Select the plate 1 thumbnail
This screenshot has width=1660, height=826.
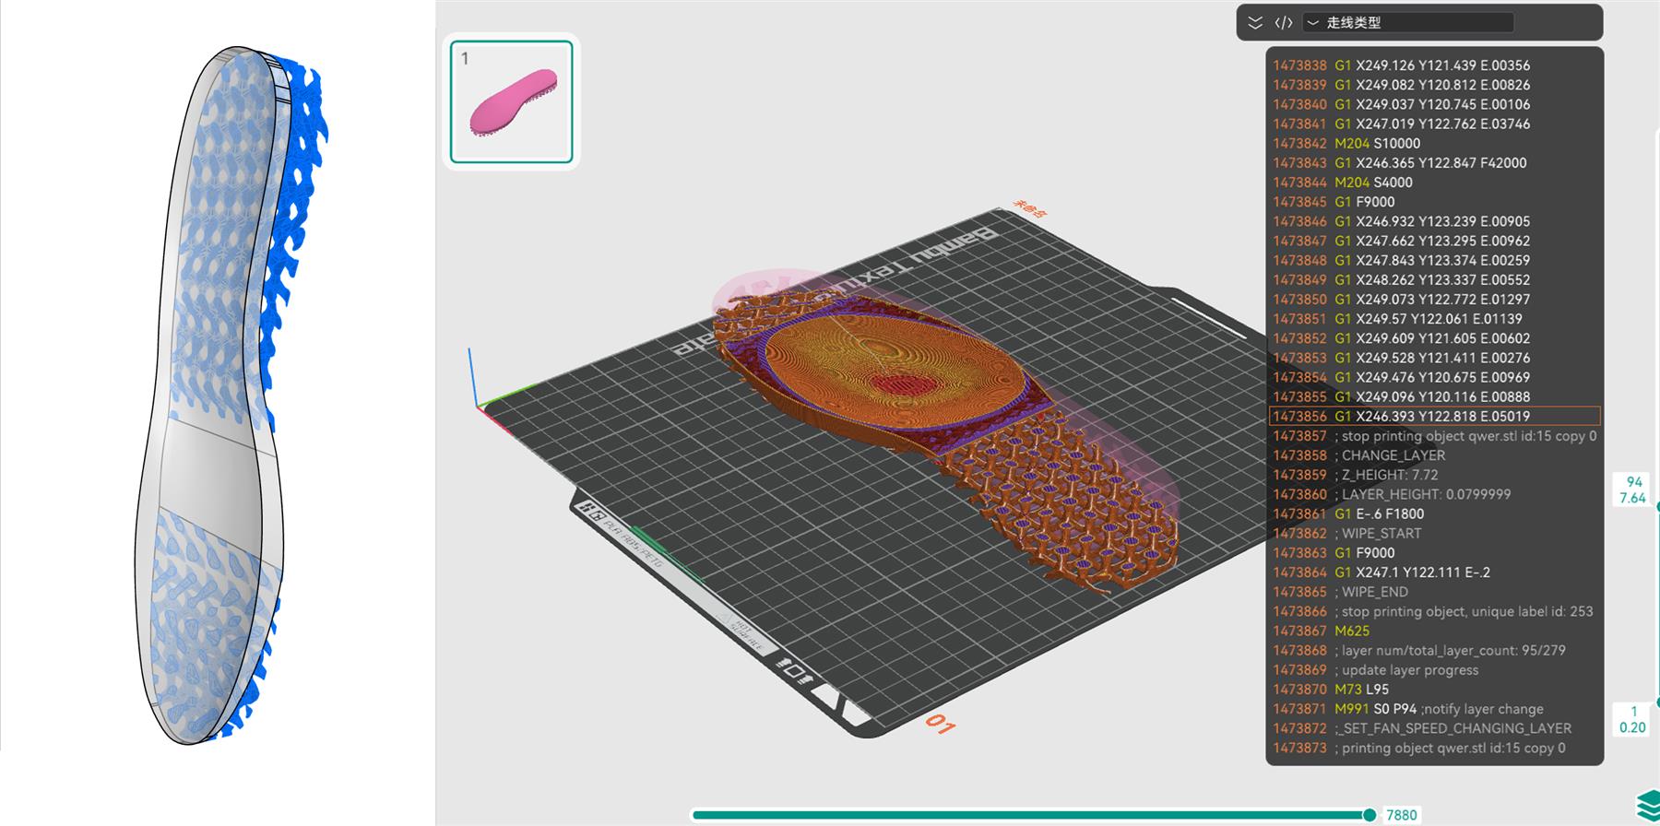point(512,101)
